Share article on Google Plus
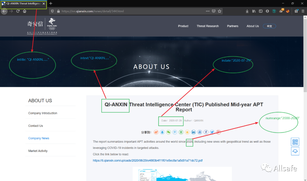Viewport: 307px width, 181px height. click(x=218, y=132)
